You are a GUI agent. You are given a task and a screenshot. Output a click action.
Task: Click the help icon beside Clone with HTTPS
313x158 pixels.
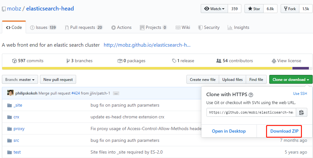251,95
